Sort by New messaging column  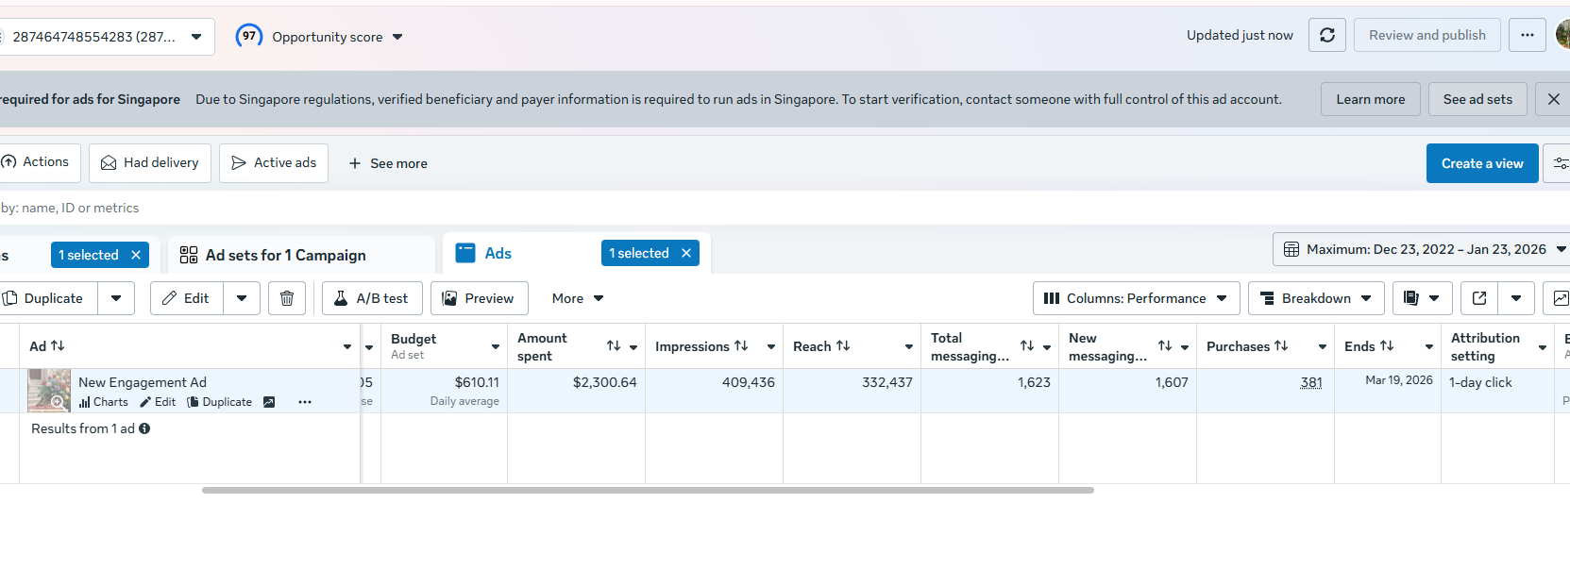[x=1165, y=346]
